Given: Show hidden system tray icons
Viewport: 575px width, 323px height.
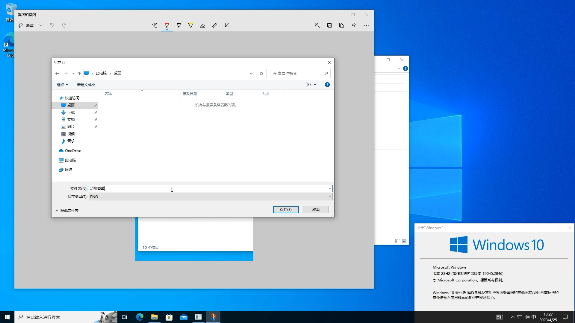Looking at the screenshot, I should click(x=513, y=317).
